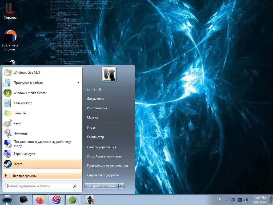Open the black box taskbar icon
The width and height of the screenshot is (273, 205).
pos(24,200)
